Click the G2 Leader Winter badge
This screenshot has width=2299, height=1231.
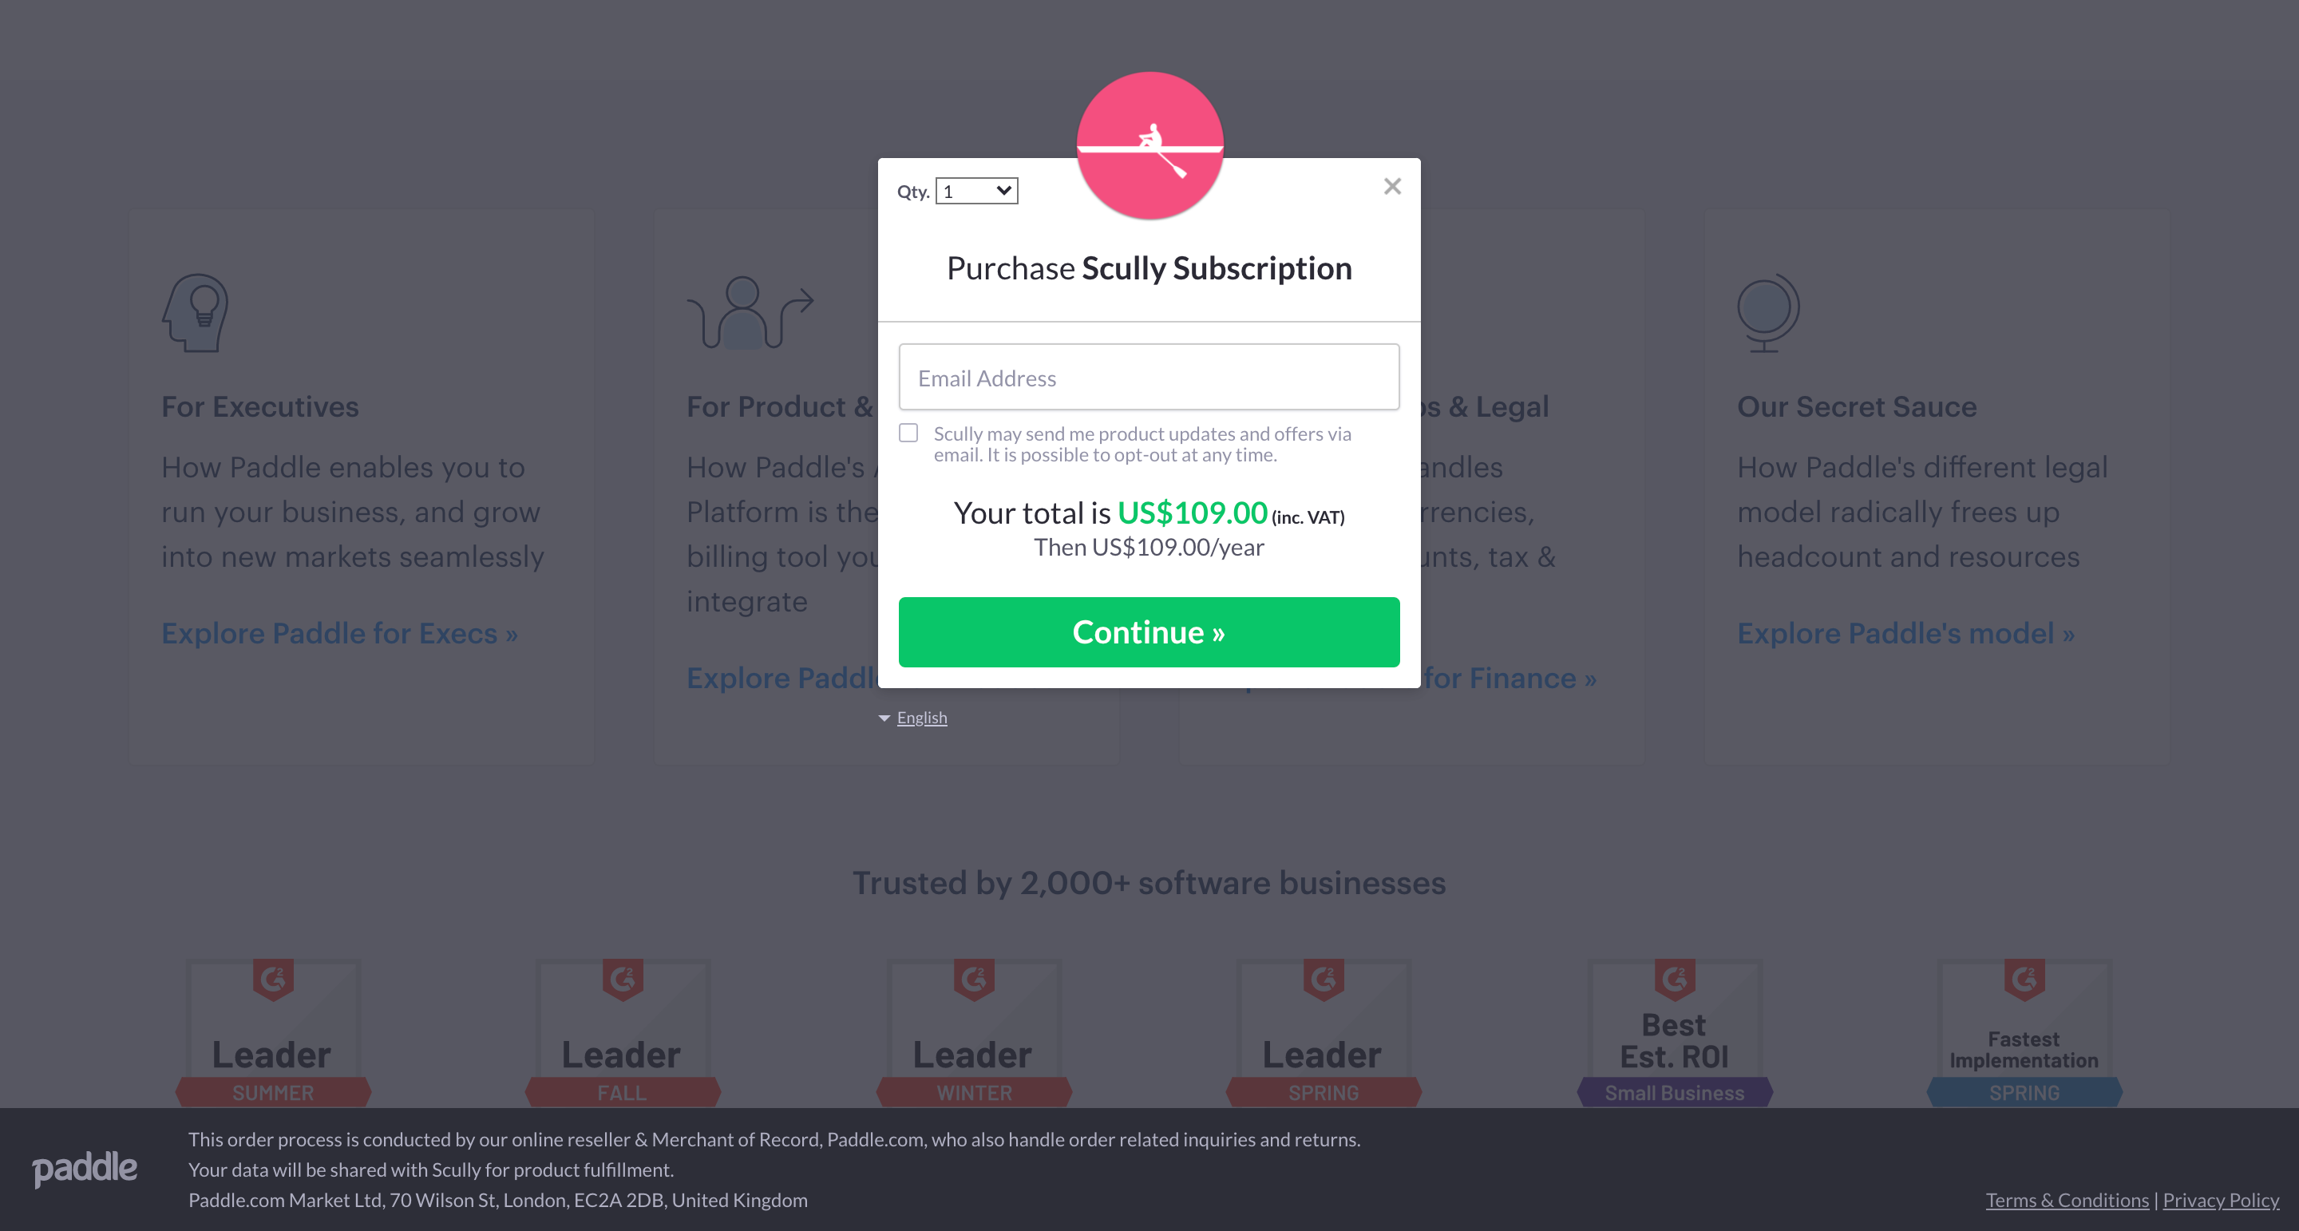(973, 1034)
